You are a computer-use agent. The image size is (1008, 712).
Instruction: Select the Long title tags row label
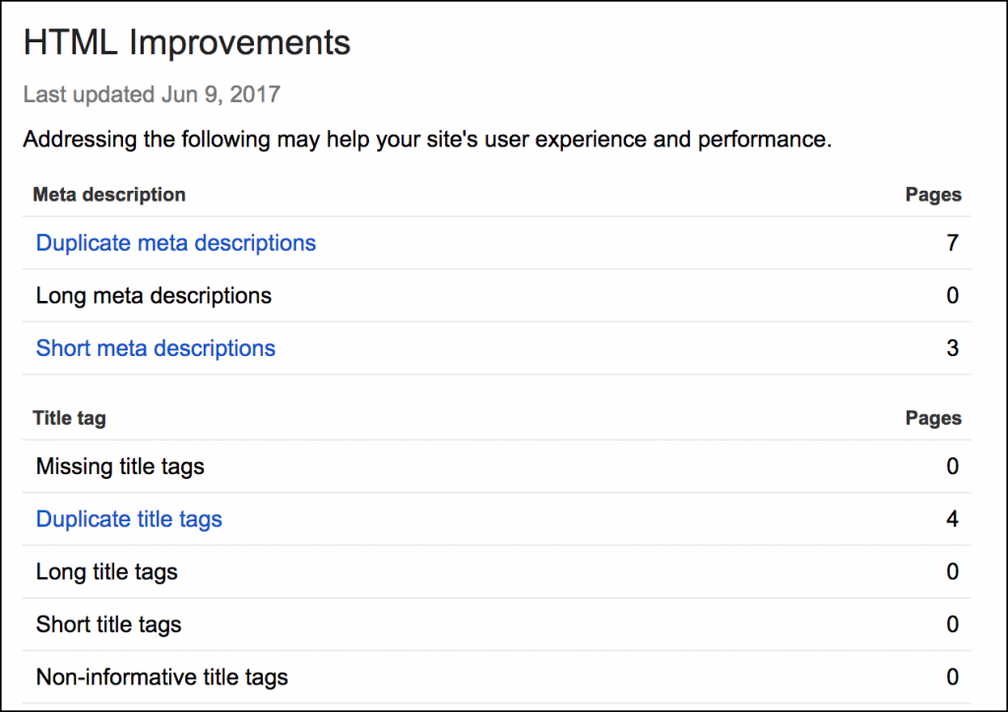106,571
